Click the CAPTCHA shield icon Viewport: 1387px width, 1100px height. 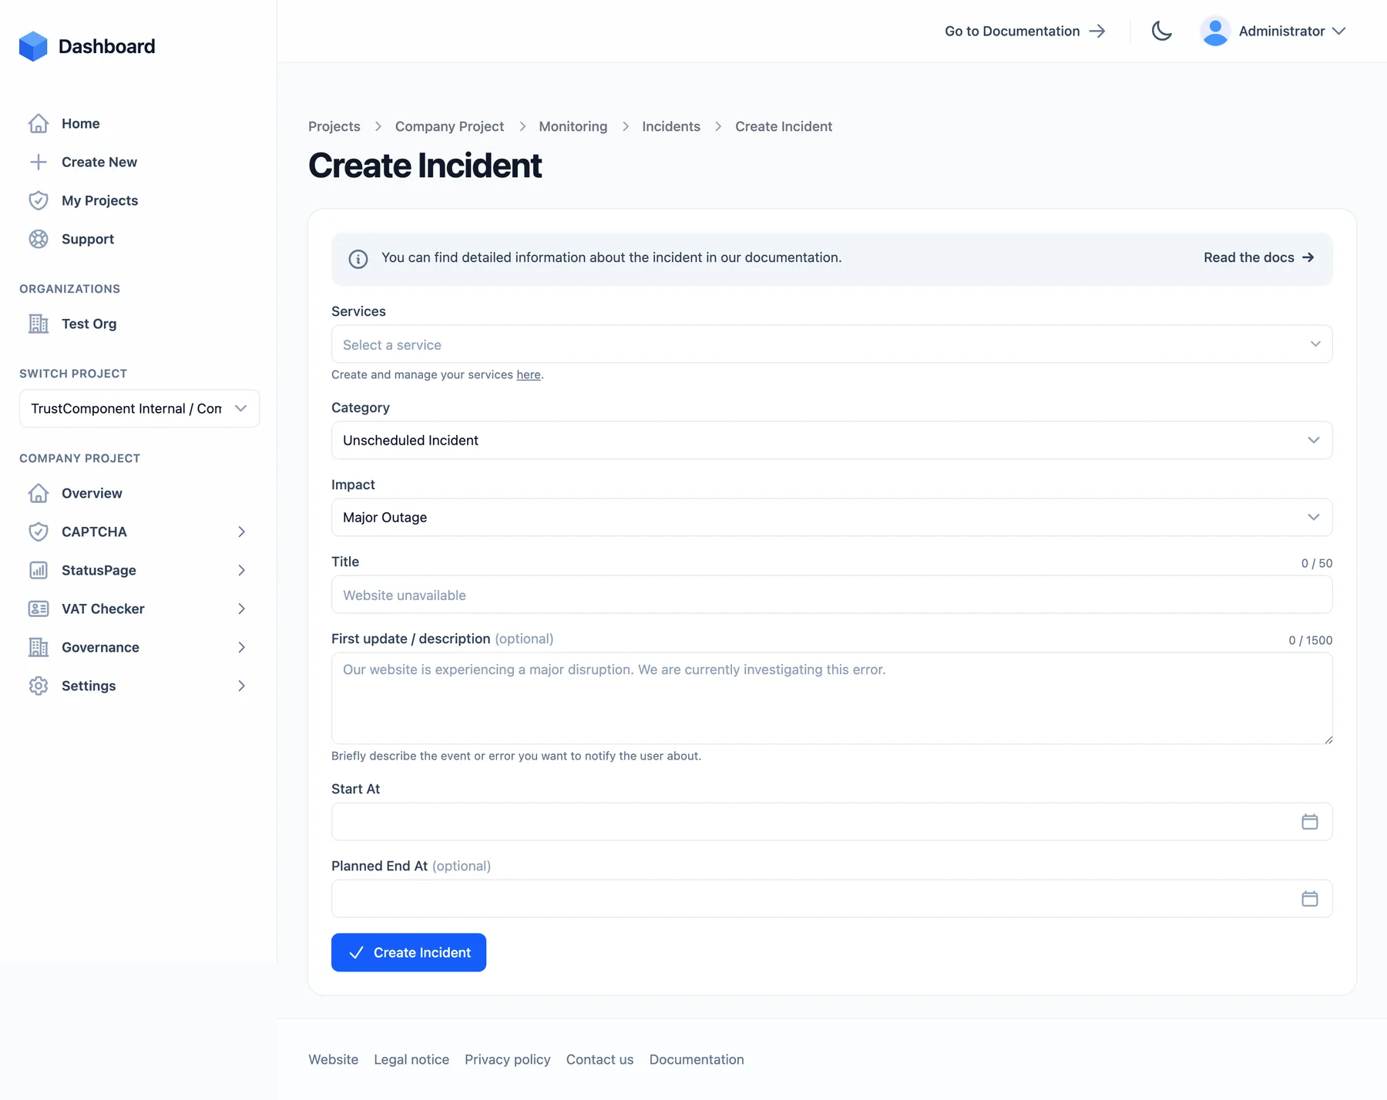tap(39, 532)
